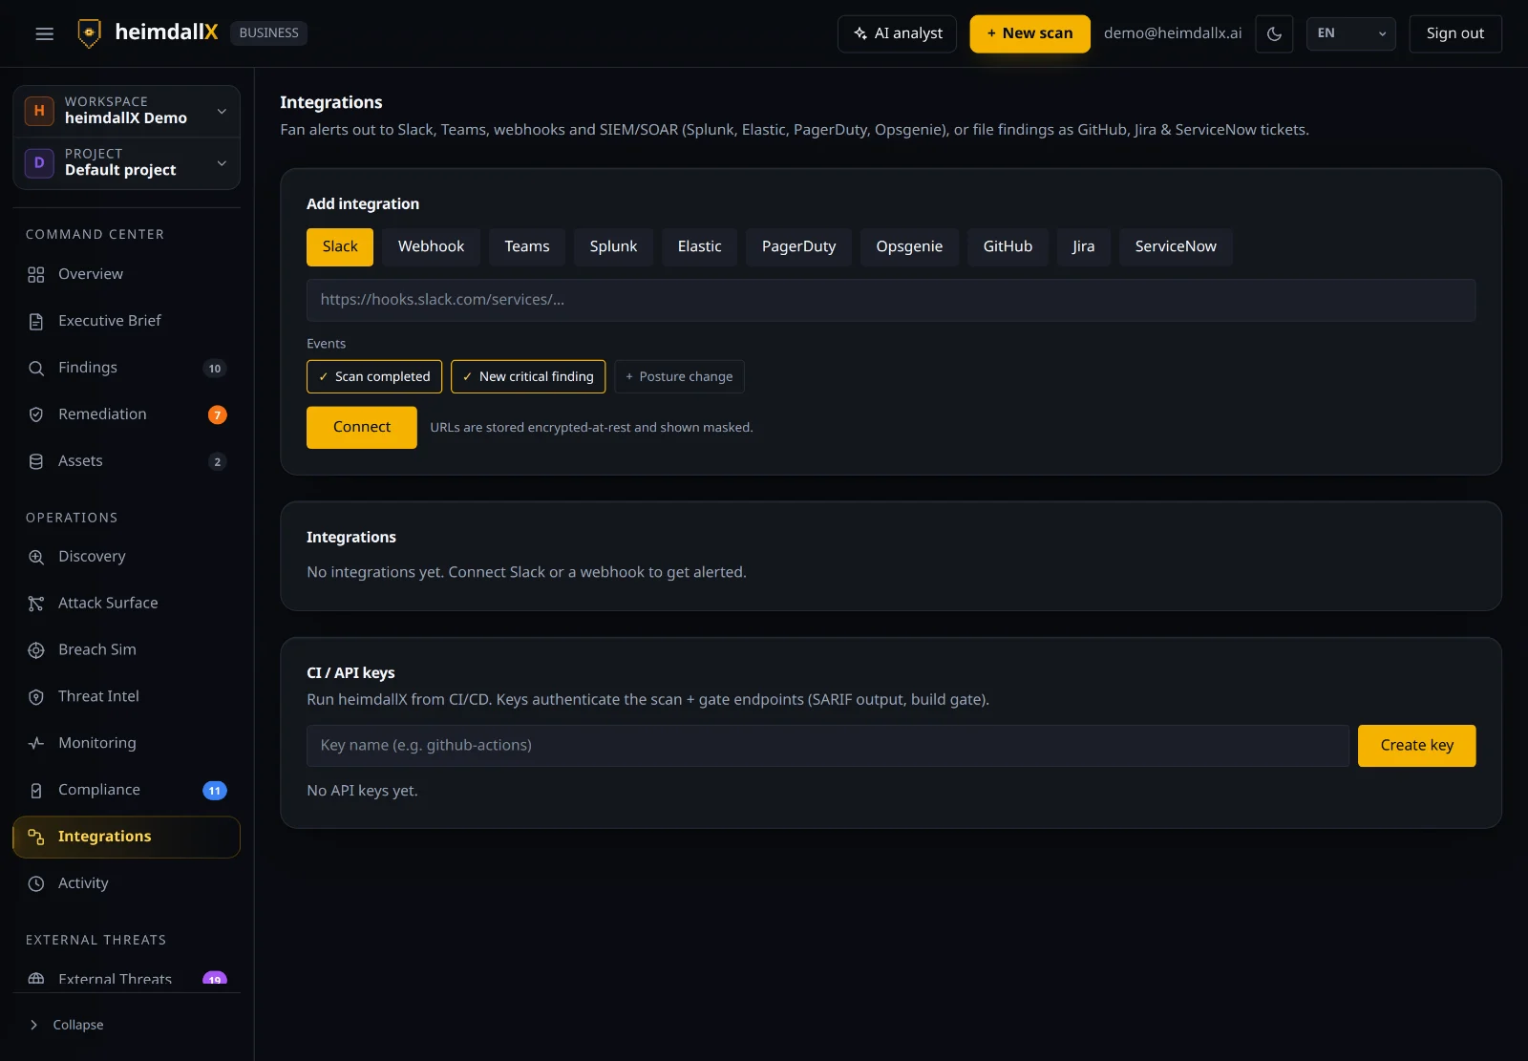Screen dimensions: 1528x1061
Task: Open the EN language dropdown
Action: (x=1351, y=33)
